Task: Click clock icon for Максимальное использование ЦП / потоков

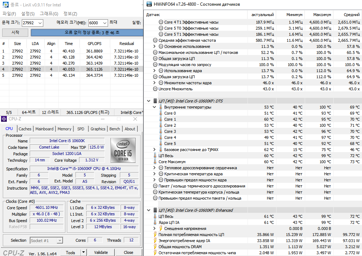Action: coord(155,52)
